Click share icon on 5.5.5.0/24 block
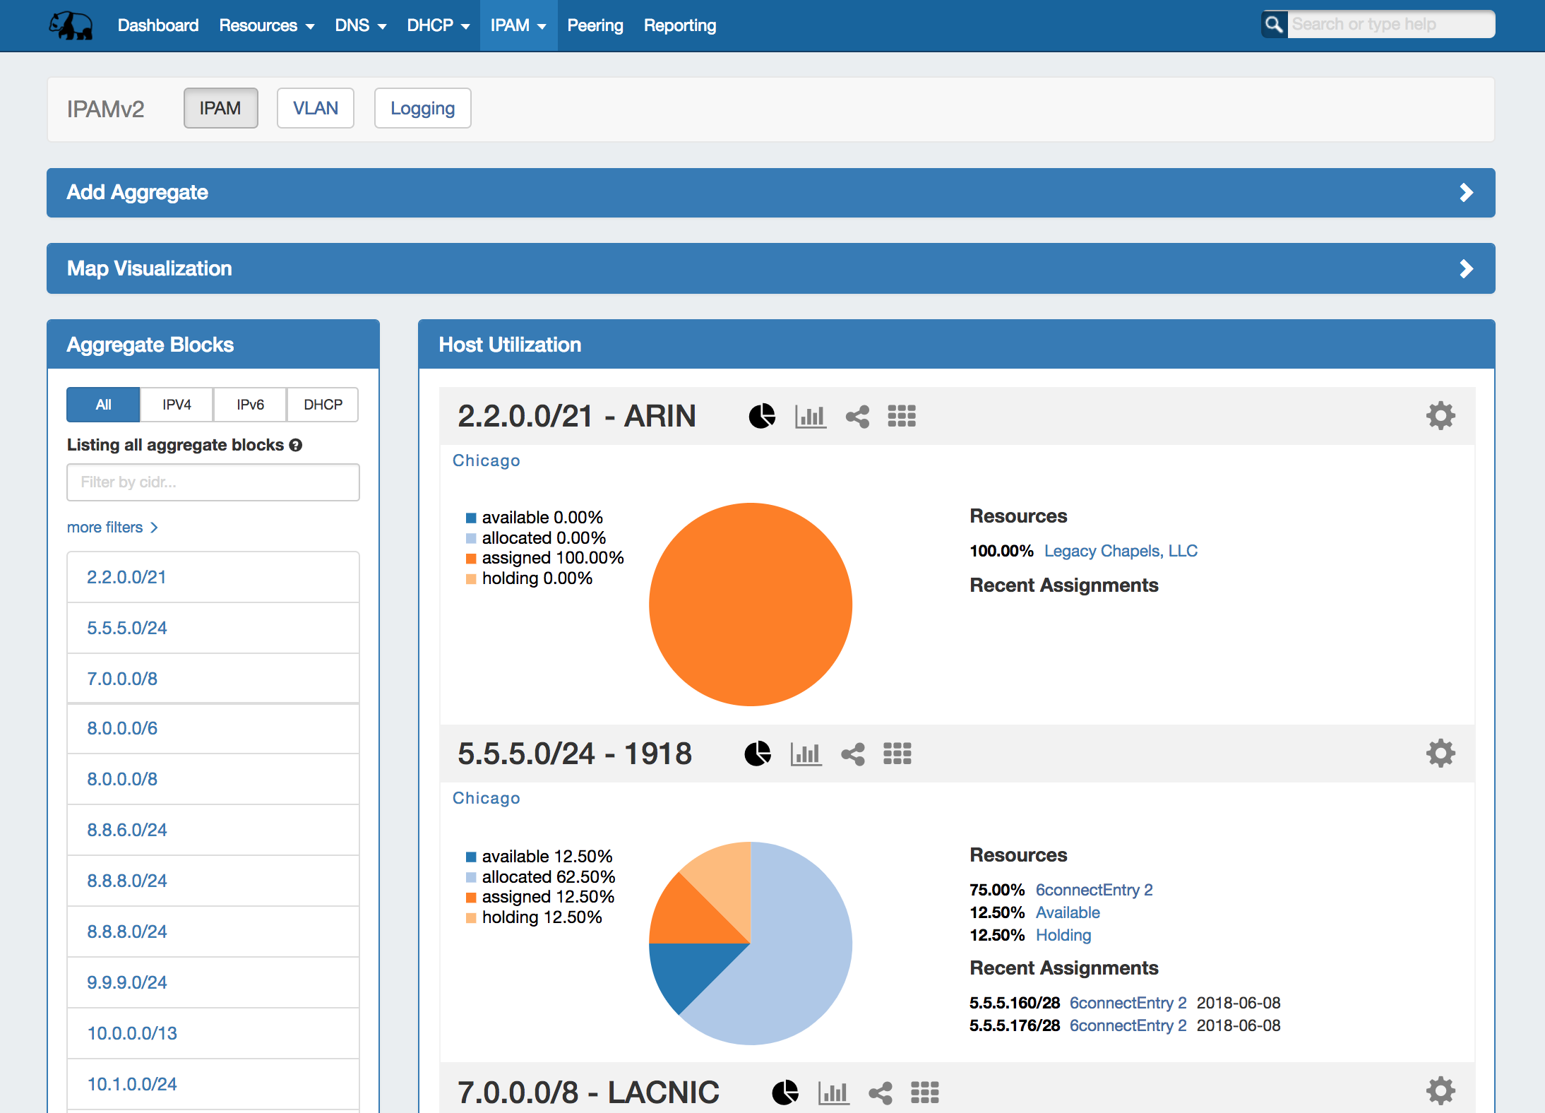 tap(853, 754)
